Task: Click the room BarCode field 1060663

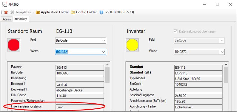Action: [80, 73]
